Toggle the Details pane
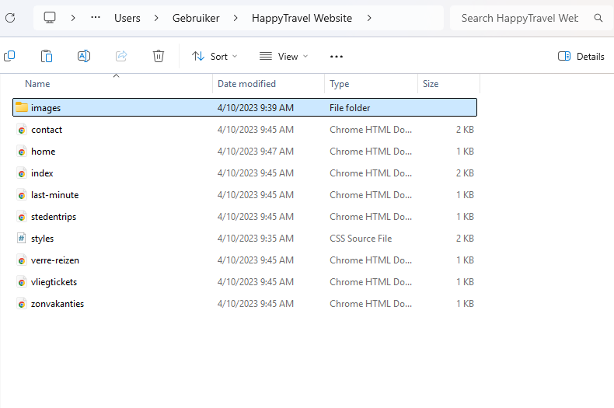 (581, 56)
